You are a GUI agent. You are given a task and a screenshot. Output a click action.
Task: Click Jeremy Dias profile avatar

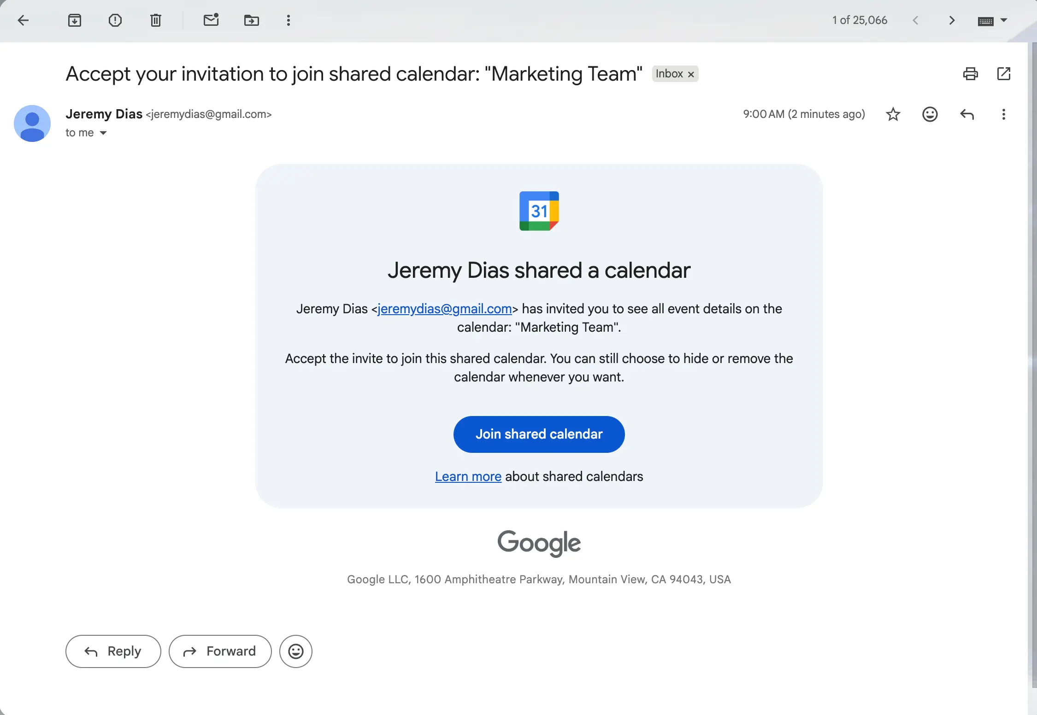tap(32, 123)
